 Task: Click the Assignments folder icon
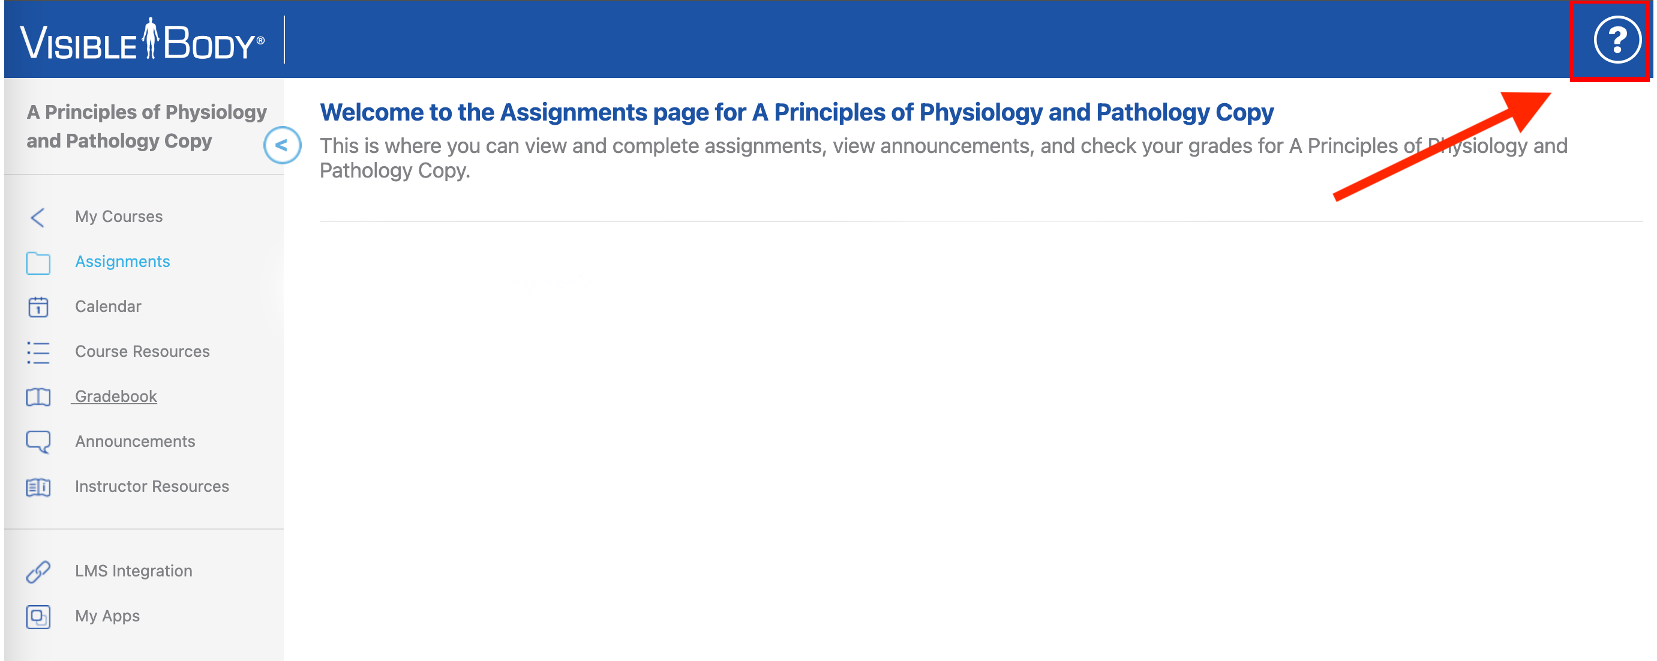[x=38, y=262]
